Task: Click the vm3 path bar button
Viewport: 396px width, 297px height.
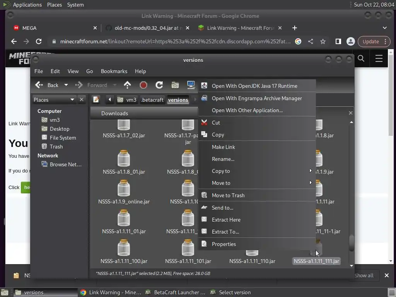Action: [x=127, y=100]
